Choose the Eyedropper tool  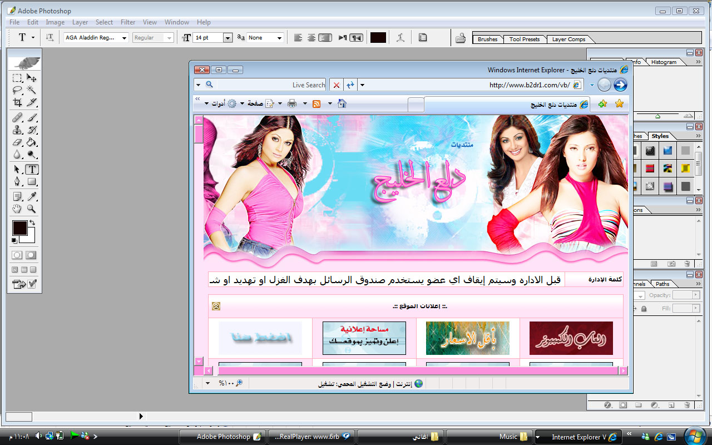pos(32,196)
